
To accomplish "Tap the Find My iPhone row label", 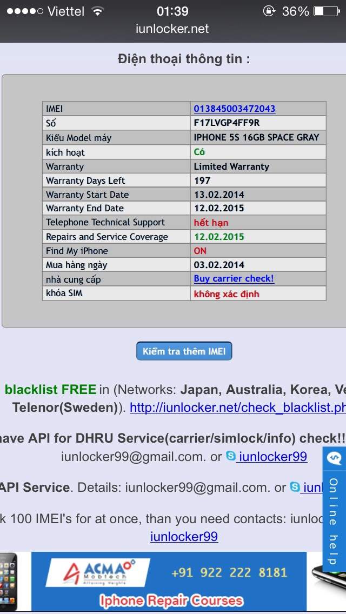I will click(77, 251).
